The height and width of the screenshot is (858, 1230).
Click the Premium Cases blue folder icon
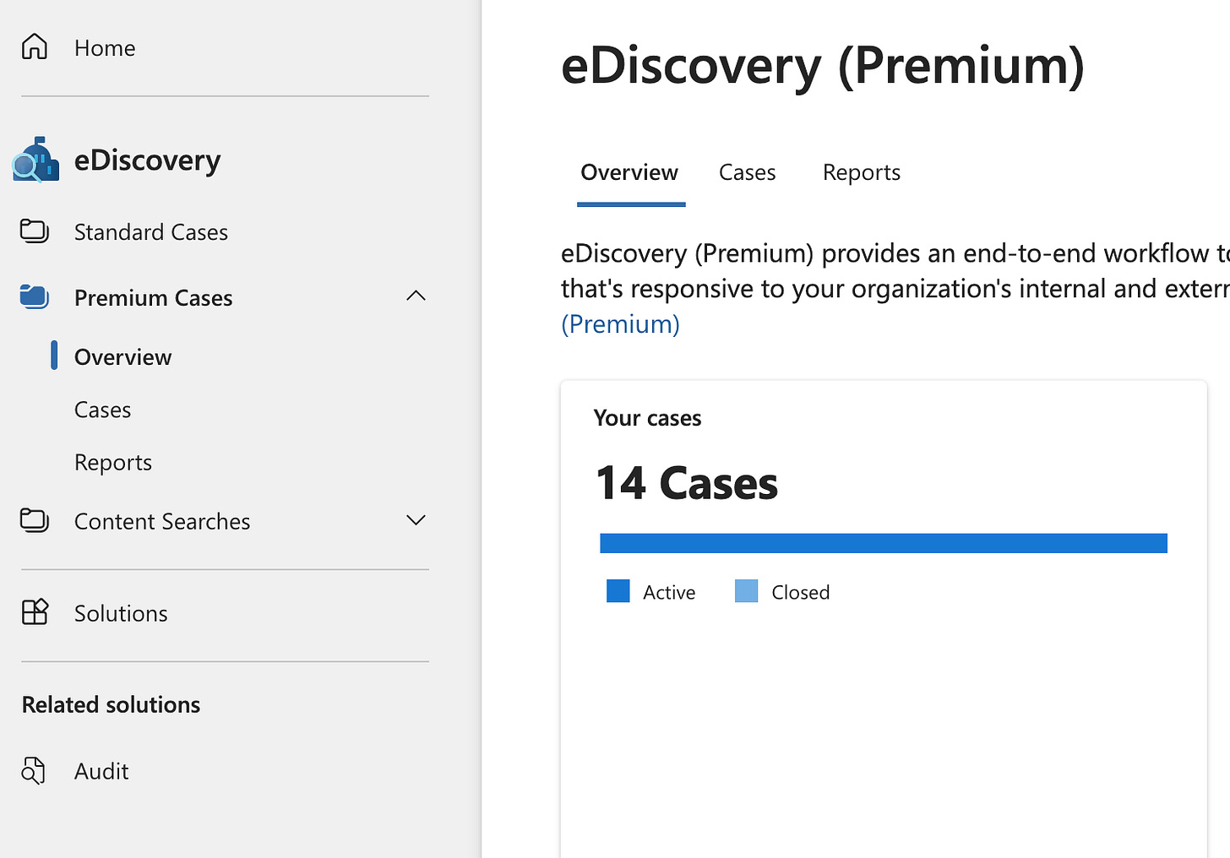point(35,296)
